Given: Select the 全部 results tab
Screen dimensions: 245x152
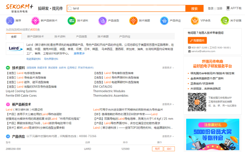Looking at the screenshot, I should click(x=14, y=37).
